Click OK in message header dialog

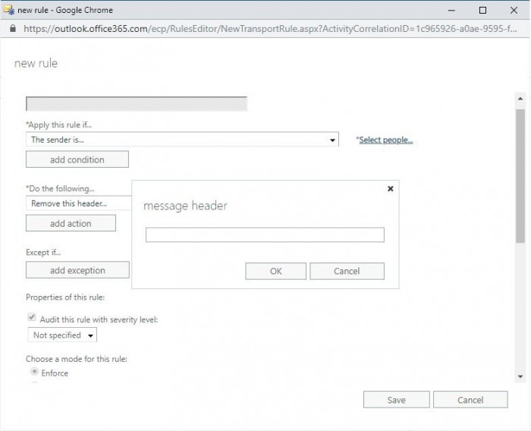click(276, 271)
